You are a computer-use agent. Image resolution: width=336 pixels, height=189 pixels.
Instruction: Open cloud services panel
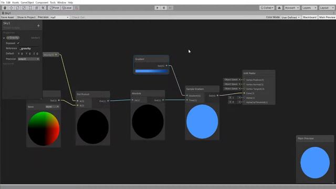pos(279,8)
